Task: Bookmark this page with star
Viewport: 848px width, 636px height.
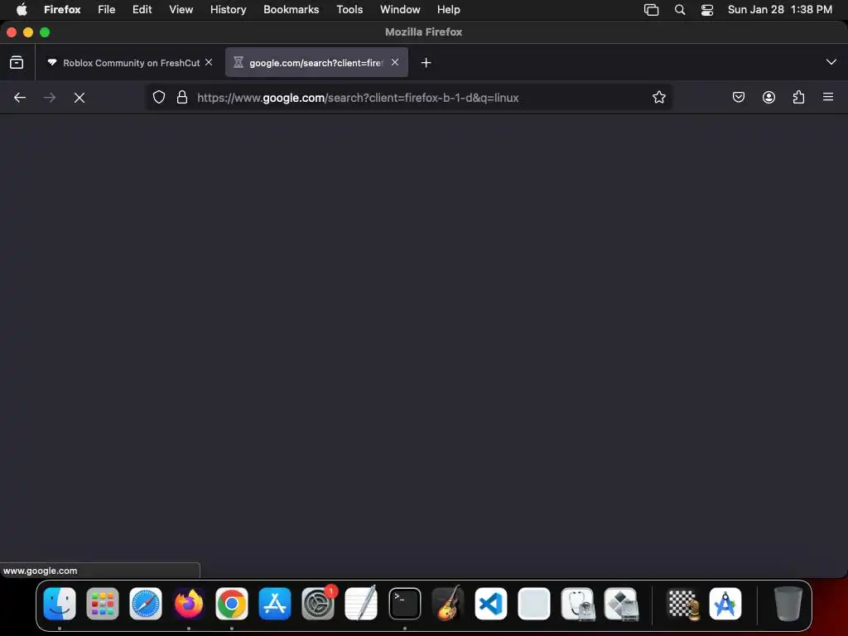Action: click(658, 98)
